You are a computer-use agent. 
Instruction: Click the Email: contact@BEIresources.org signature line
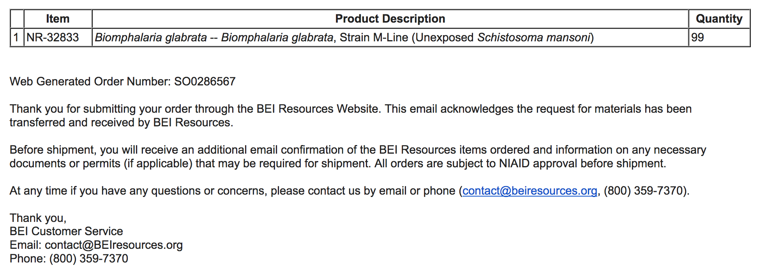(x=96, y=245)
